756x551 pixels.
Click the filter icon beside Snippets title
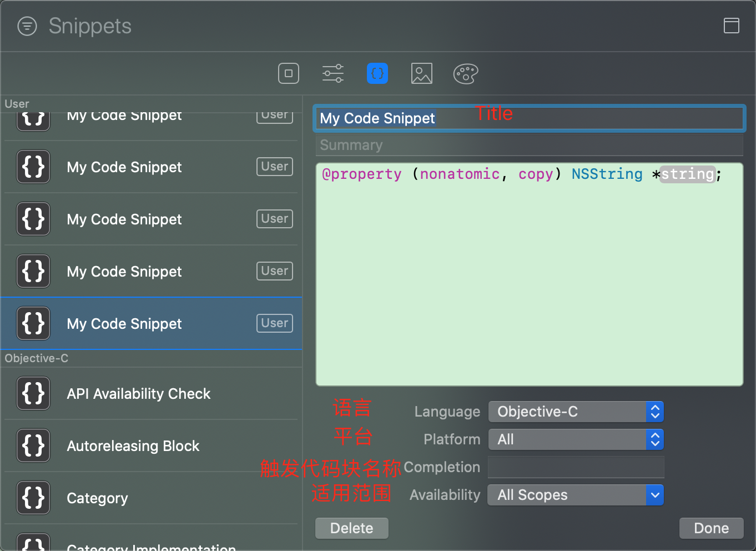tap(27, 26)
